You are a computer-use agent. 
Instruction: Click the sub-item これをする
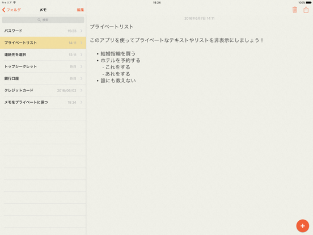(x=117, y=67)
